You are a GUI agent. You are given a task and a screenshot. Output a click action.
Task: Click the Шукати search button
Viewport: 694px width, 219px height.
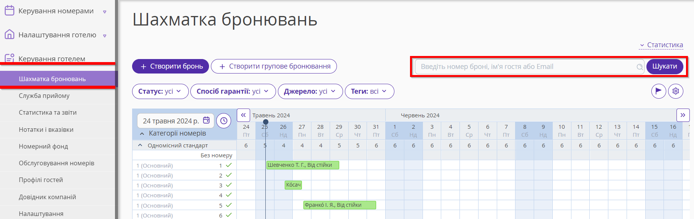pos(665,66)
